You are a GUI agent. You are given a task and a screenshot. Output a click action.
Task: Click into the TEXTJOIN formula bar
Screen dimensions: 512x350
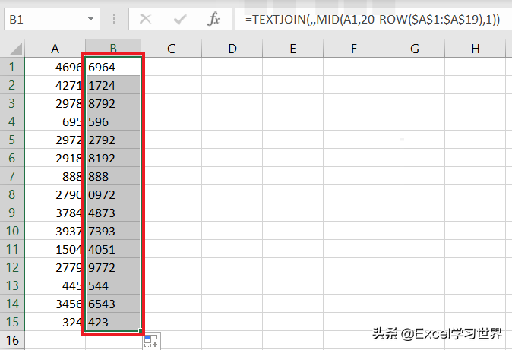coord(373,19)
